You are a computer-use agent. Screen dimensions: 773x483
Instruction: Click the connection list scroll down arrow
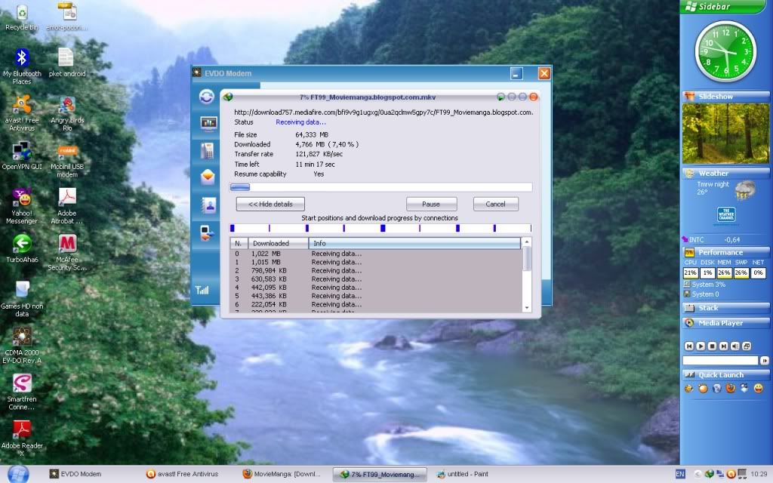coord(526,308)
